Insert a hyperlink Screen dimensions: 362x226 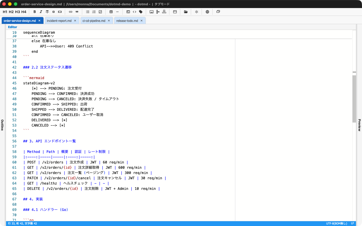tap(71, 12)
